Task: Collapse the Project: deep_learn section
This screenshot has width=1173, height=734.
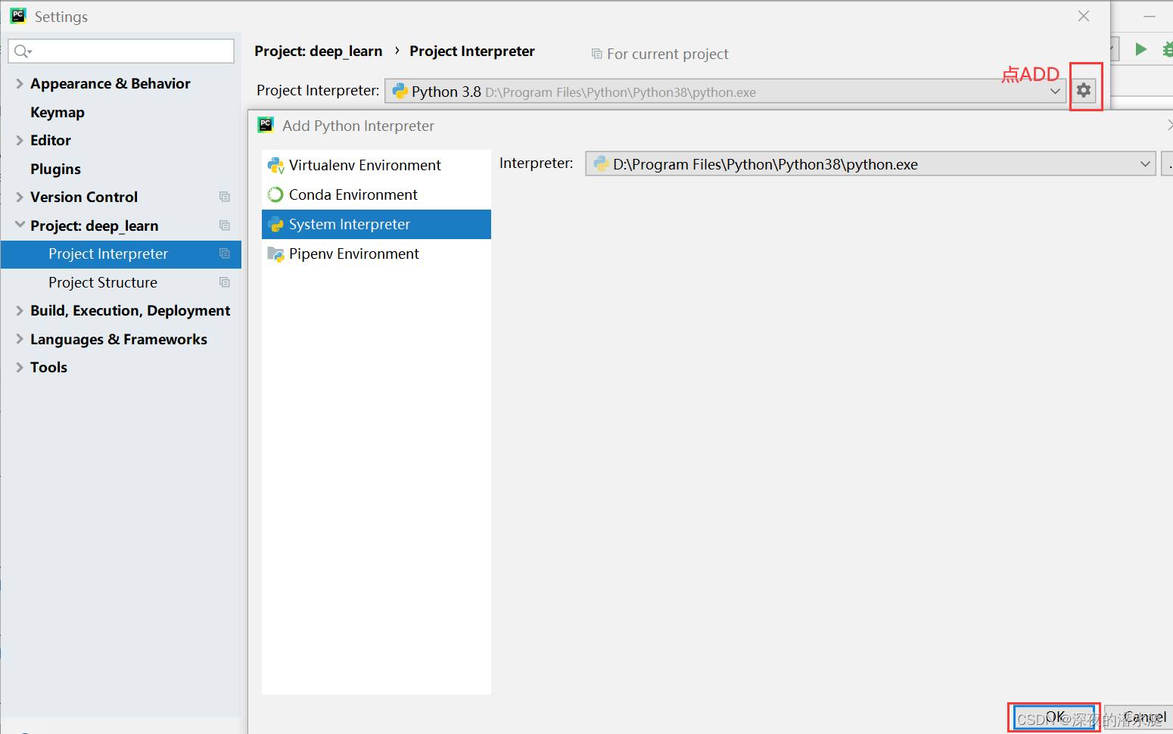Action: [20, 225]
